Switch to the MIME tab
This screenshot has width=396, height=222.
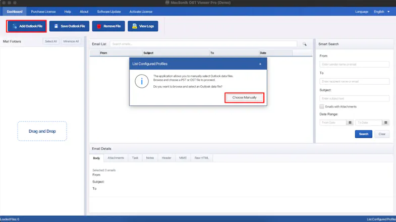click(x=183, y=158)
